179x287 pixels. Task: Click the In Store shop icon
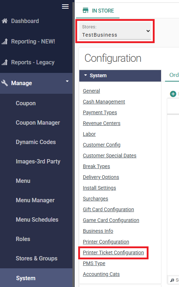(86, 10)
